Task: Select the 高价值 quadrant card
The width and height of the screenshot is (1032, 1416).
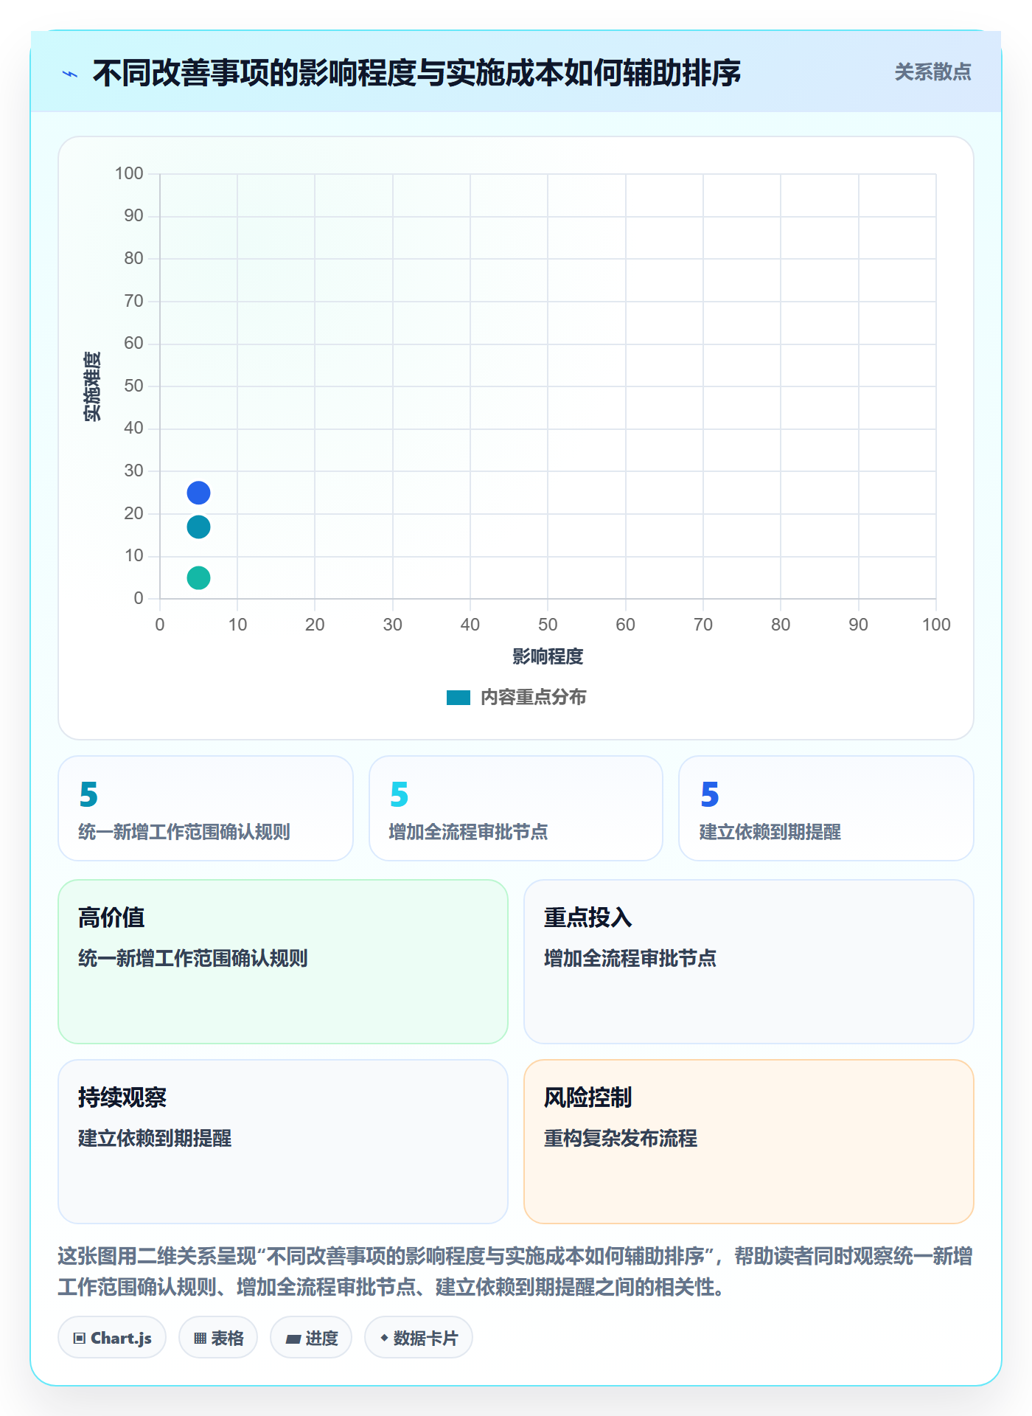Action: pyautogui.click(x=283, y=962)
